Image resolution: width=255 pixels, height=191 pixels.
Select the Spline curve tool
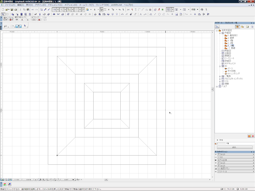pos(168,14)
